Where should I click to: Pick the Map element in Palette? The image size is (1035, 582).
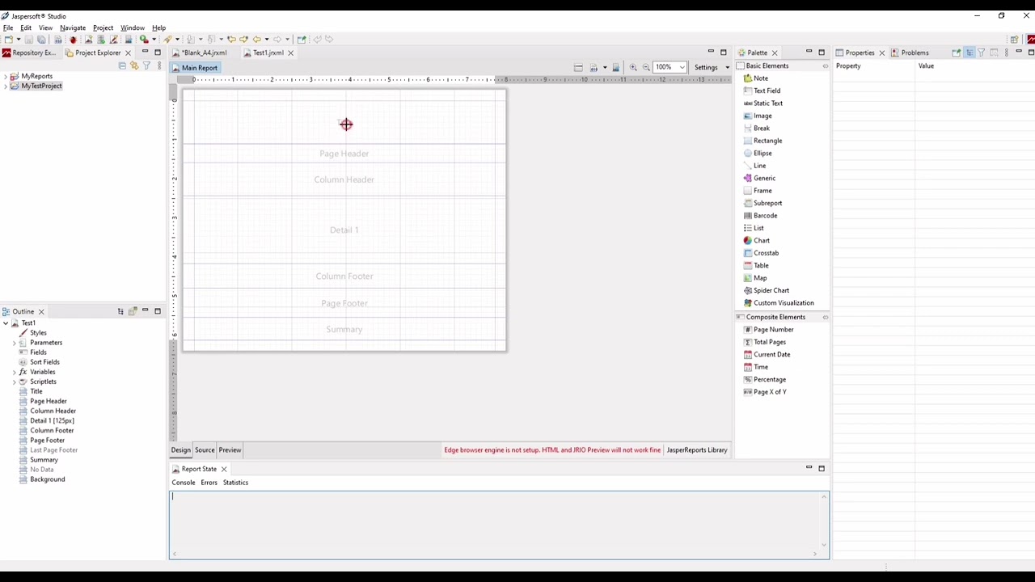[755, 278]
